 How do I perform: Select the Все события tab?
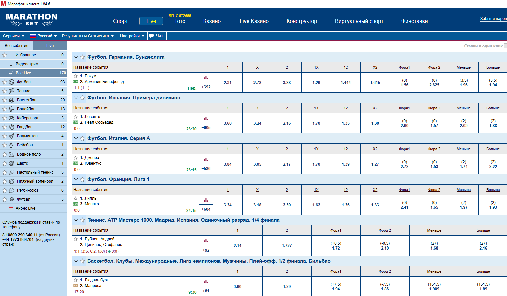coord(17,46)
